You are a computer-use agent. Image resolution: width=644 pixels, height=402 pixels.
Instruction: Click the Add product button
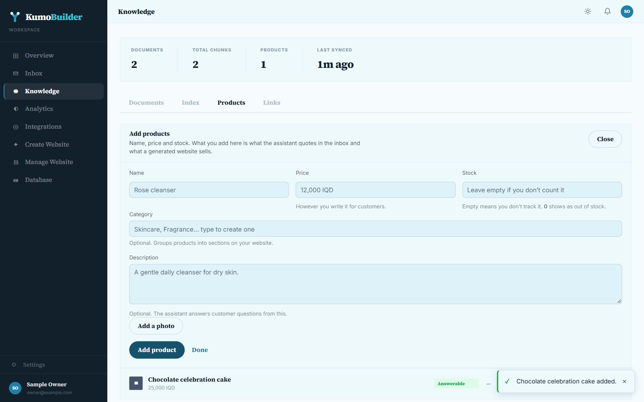click(157, 350)
